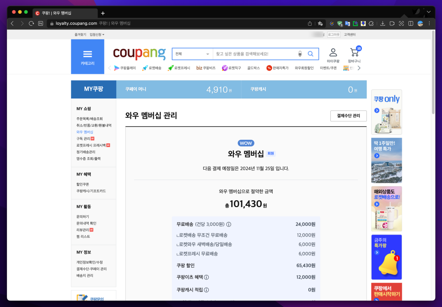Open 할인쿠폰 link
The width and height of the screenshot is (442, 307).
tap(83, 184)
